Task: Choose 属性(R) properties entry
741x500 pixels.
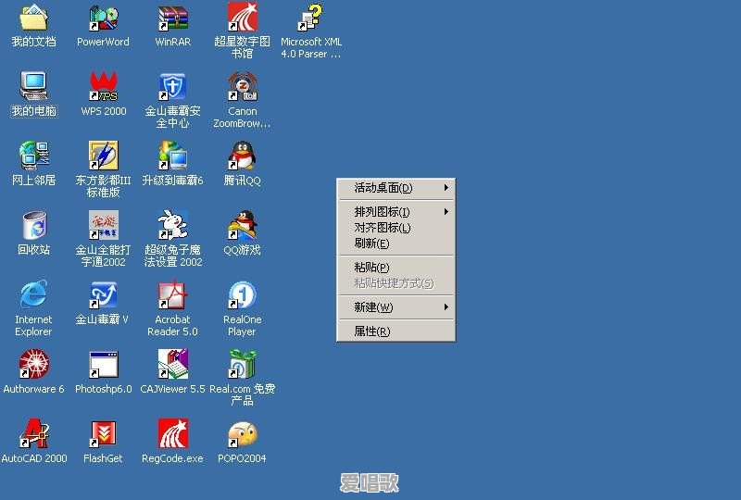Action: coord(396,331)
